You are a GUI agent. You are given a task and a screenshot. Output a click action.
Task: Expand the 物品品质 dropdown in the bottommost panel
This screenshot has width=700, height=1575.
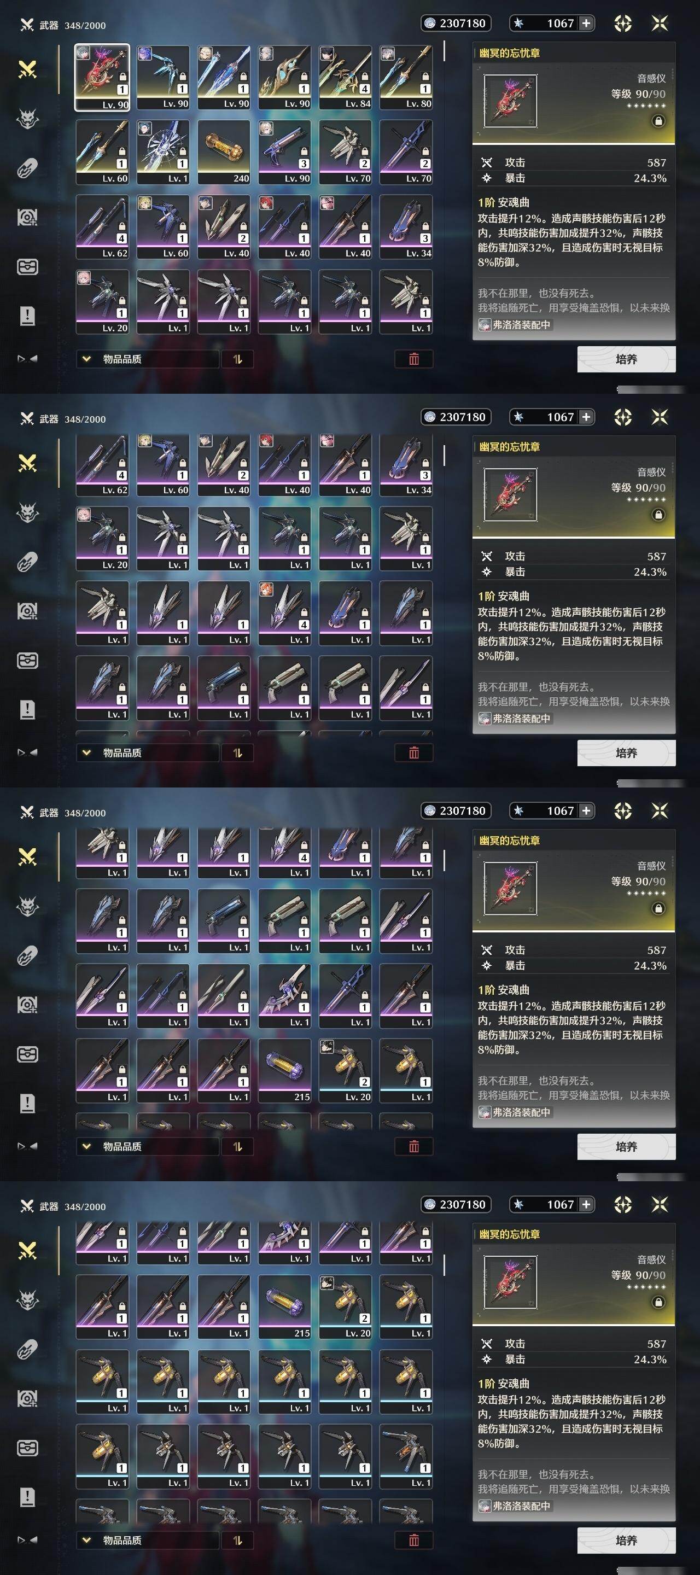coord(147,1540)
